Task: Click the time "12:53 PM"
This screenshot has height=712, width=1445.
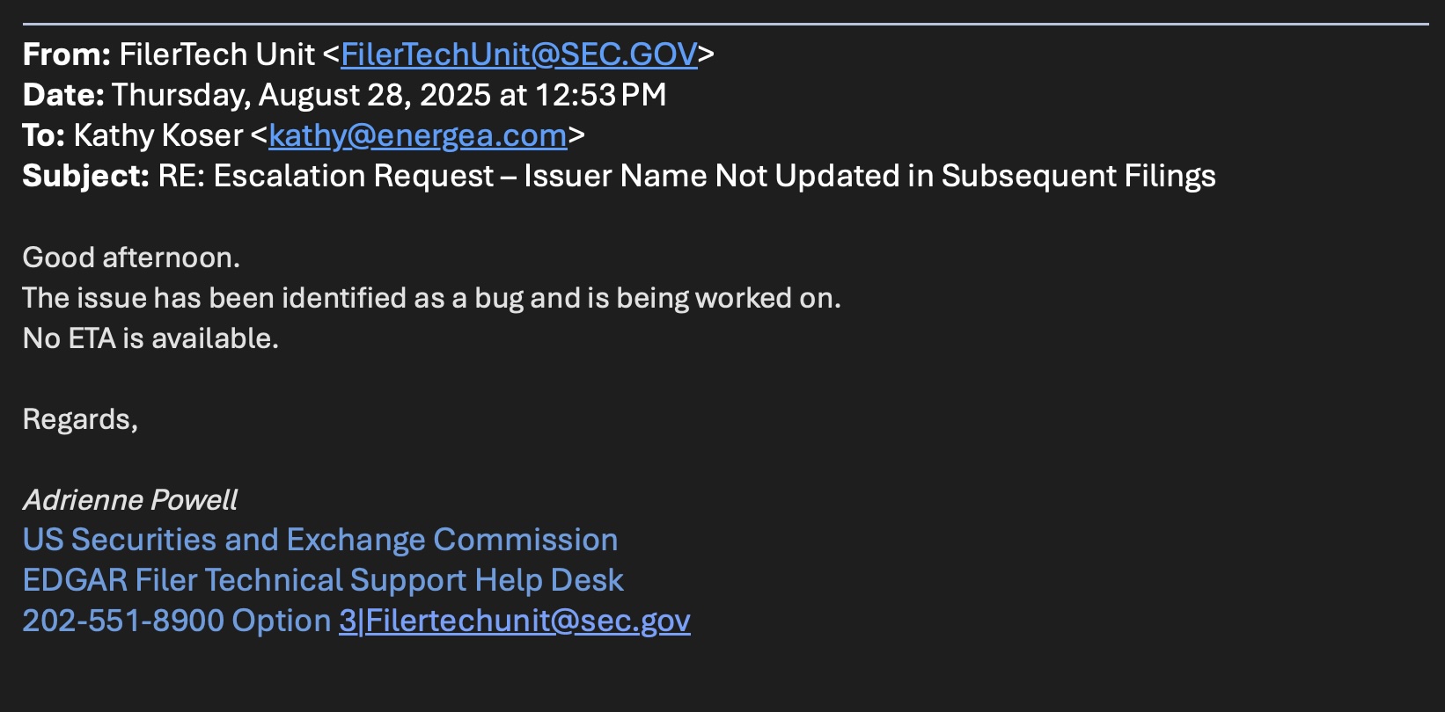Action: tap(600, 95)
